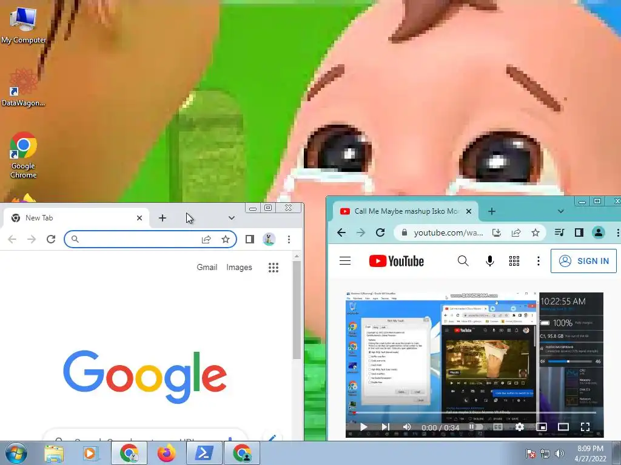Open PowerShell from taskbar
Image resolution: width=621 pixels, height=465 pixels.
click(204, 453)
